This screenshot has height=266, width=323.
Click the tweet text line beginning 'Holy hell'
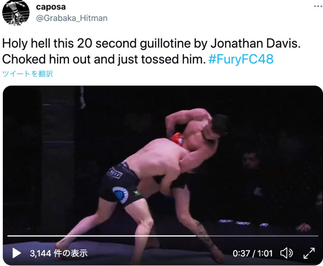151,44
